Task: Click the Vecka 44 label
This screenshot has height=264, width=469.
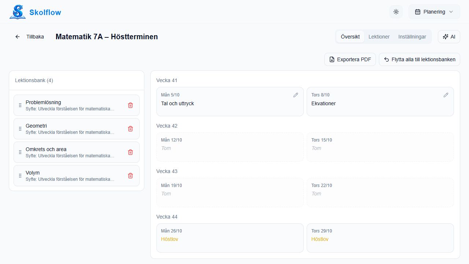Action: click(167, 217)
